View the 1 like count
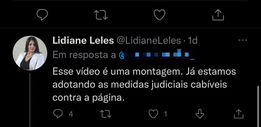Screen dimensions: 261x127 click(x=165, y=114)
